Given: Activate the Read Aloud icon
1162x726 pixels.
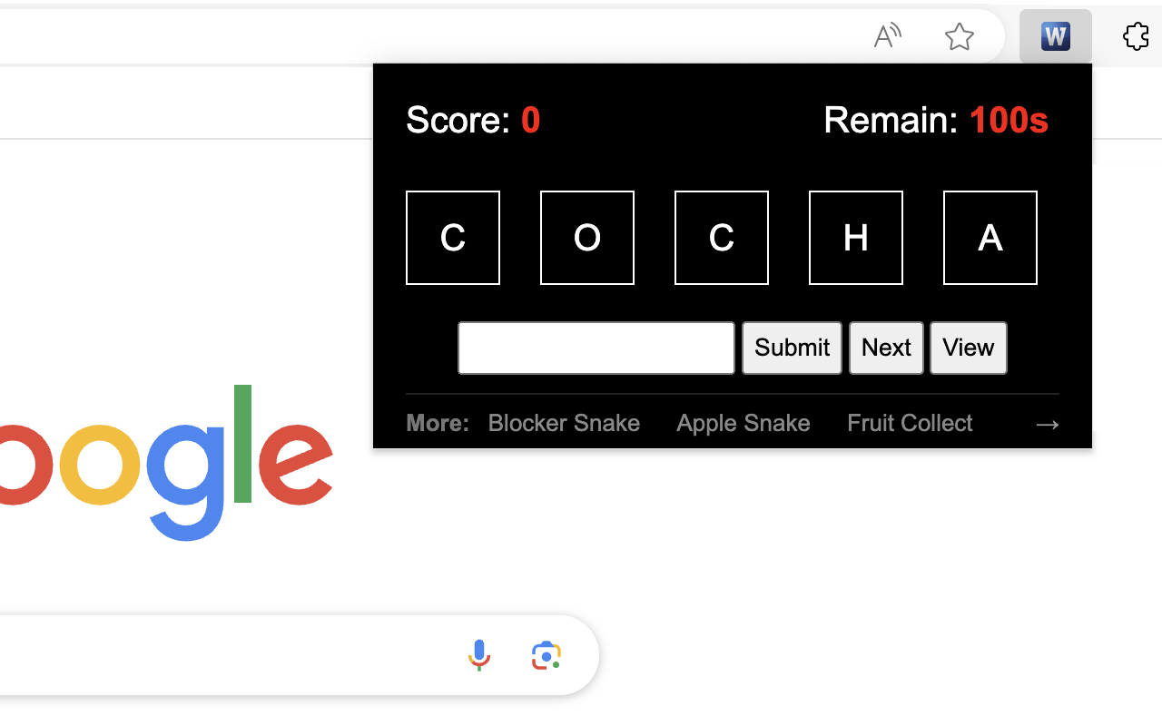Looking at the screenshot, I should (887, 36).
